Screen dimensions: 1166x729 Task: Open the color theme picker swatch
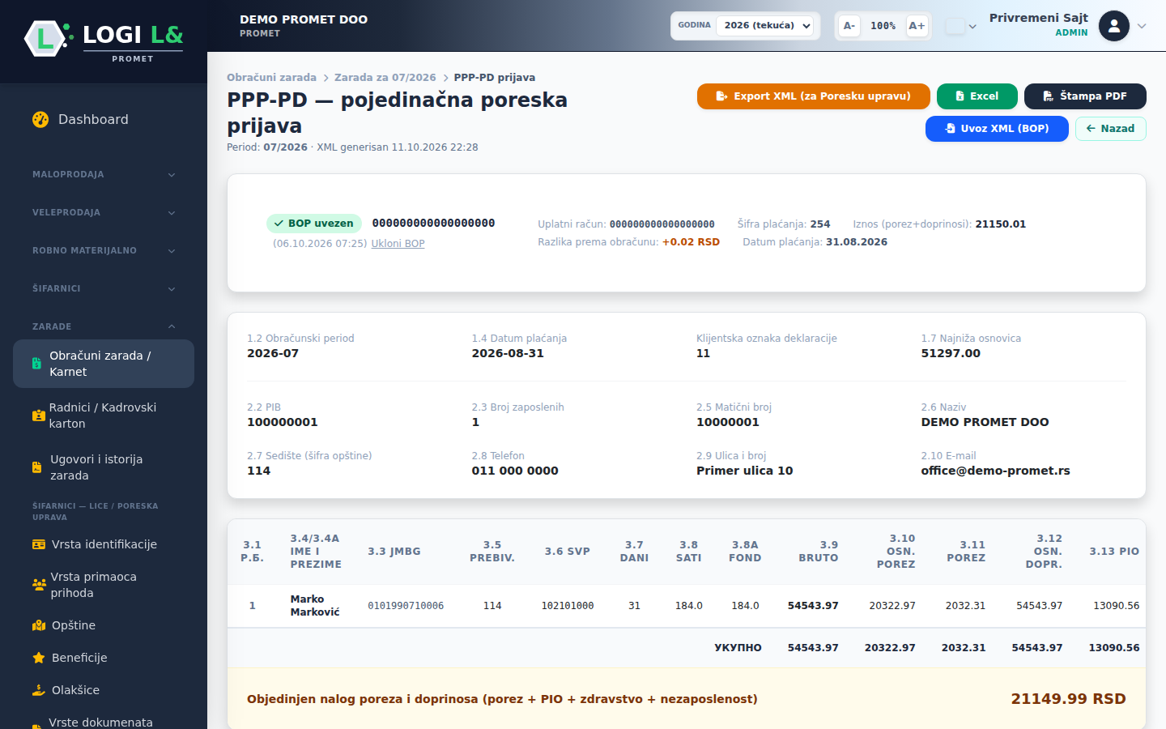[955, 26]
